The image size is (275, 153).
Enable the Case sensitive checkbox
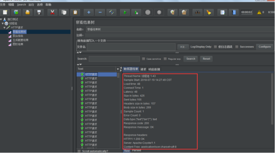(144, 59)
